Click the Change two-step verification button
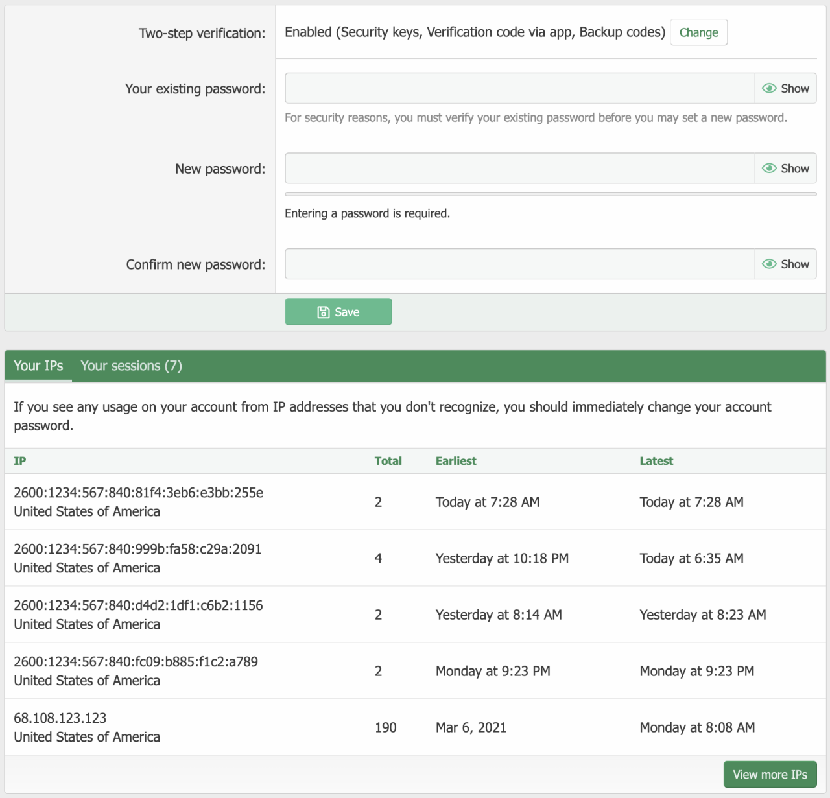830x798 pixels. coord(698,32)
